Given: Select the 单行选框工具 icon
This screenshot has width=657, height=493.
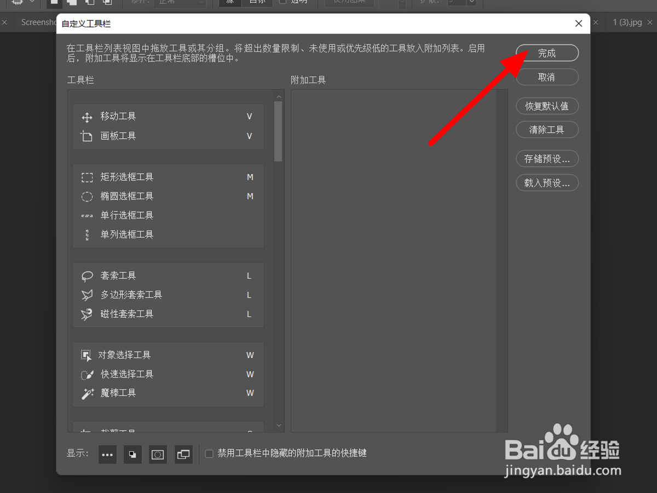Looking at the screenshot, I should [87, 216].
